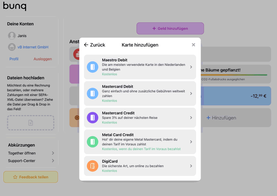277x196 pixels.
Task: Click the blue Mastercard Debit card icon
Action: coord(92,93)
